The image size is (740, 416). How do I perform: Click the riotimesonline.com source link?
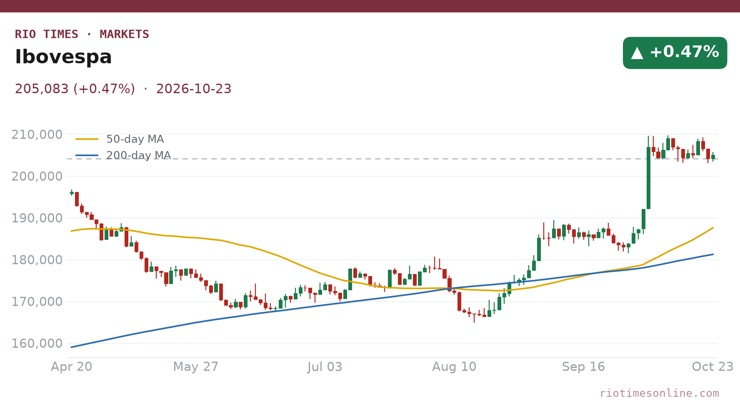click(x=659, y=393)
